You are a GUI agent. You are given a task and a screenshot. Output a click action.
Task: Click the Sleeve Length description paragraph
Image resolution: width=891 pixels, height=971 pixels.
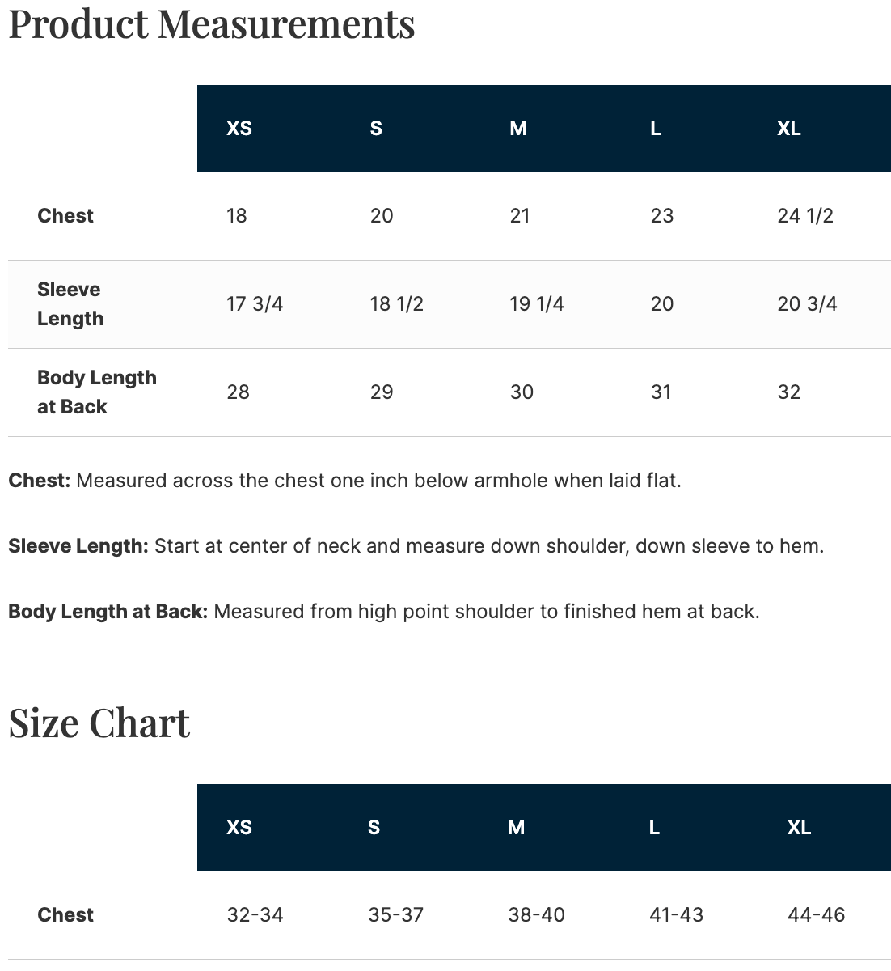(416, 546)
